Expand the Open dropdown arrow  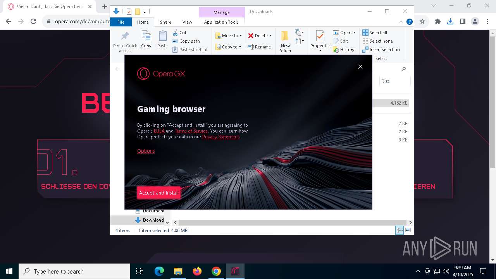pyautogui.click(x=354, y=33)
